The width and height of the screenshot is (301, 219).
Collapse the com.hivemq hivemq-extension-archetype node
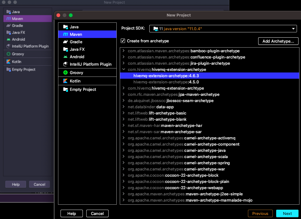(124, 70)
